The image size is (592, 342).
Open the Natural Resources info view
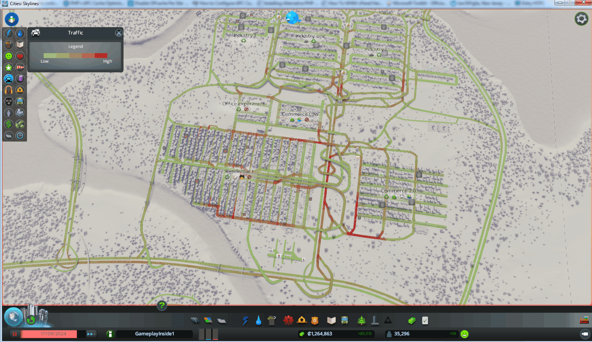point(20,125)
